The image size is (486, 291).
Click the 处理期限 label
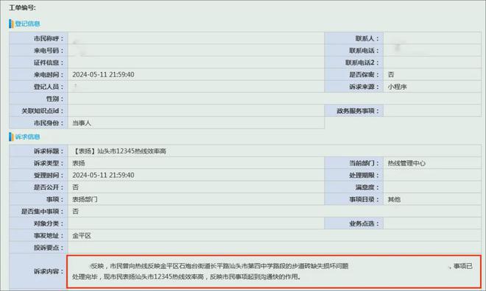(364, 175)
